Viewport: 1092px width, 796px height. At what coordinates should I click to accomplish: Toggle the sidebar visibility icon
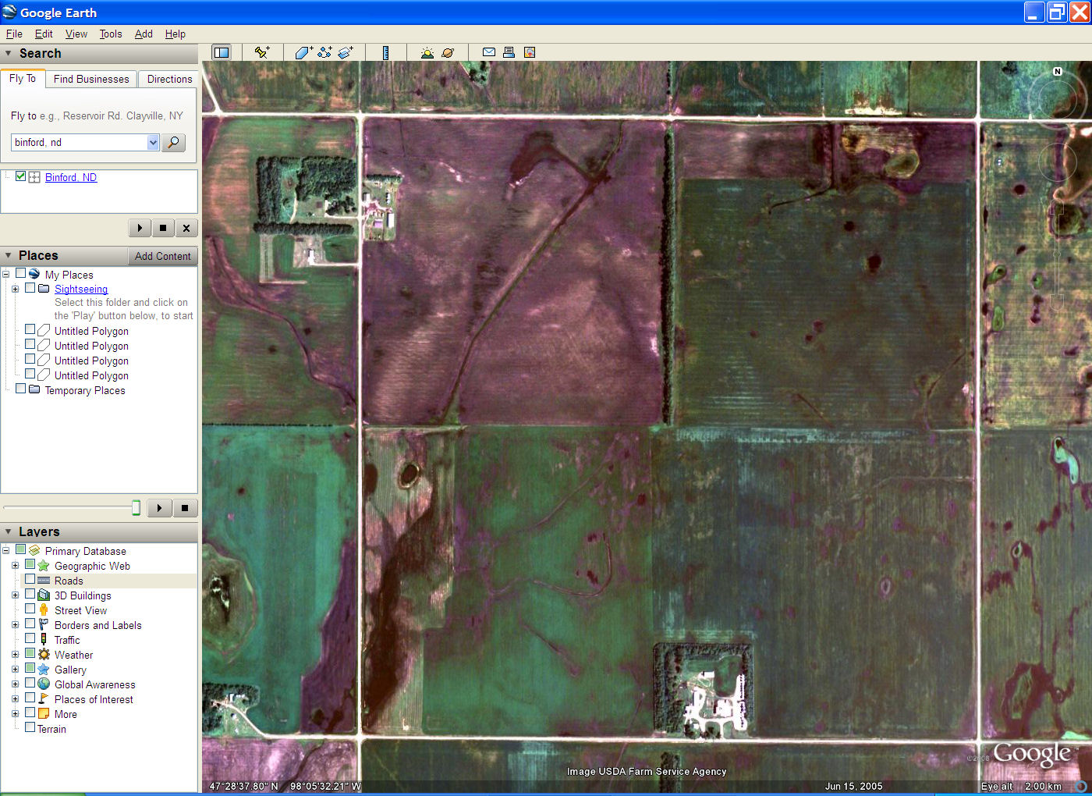pyautogui.click(x=222, y=52)
